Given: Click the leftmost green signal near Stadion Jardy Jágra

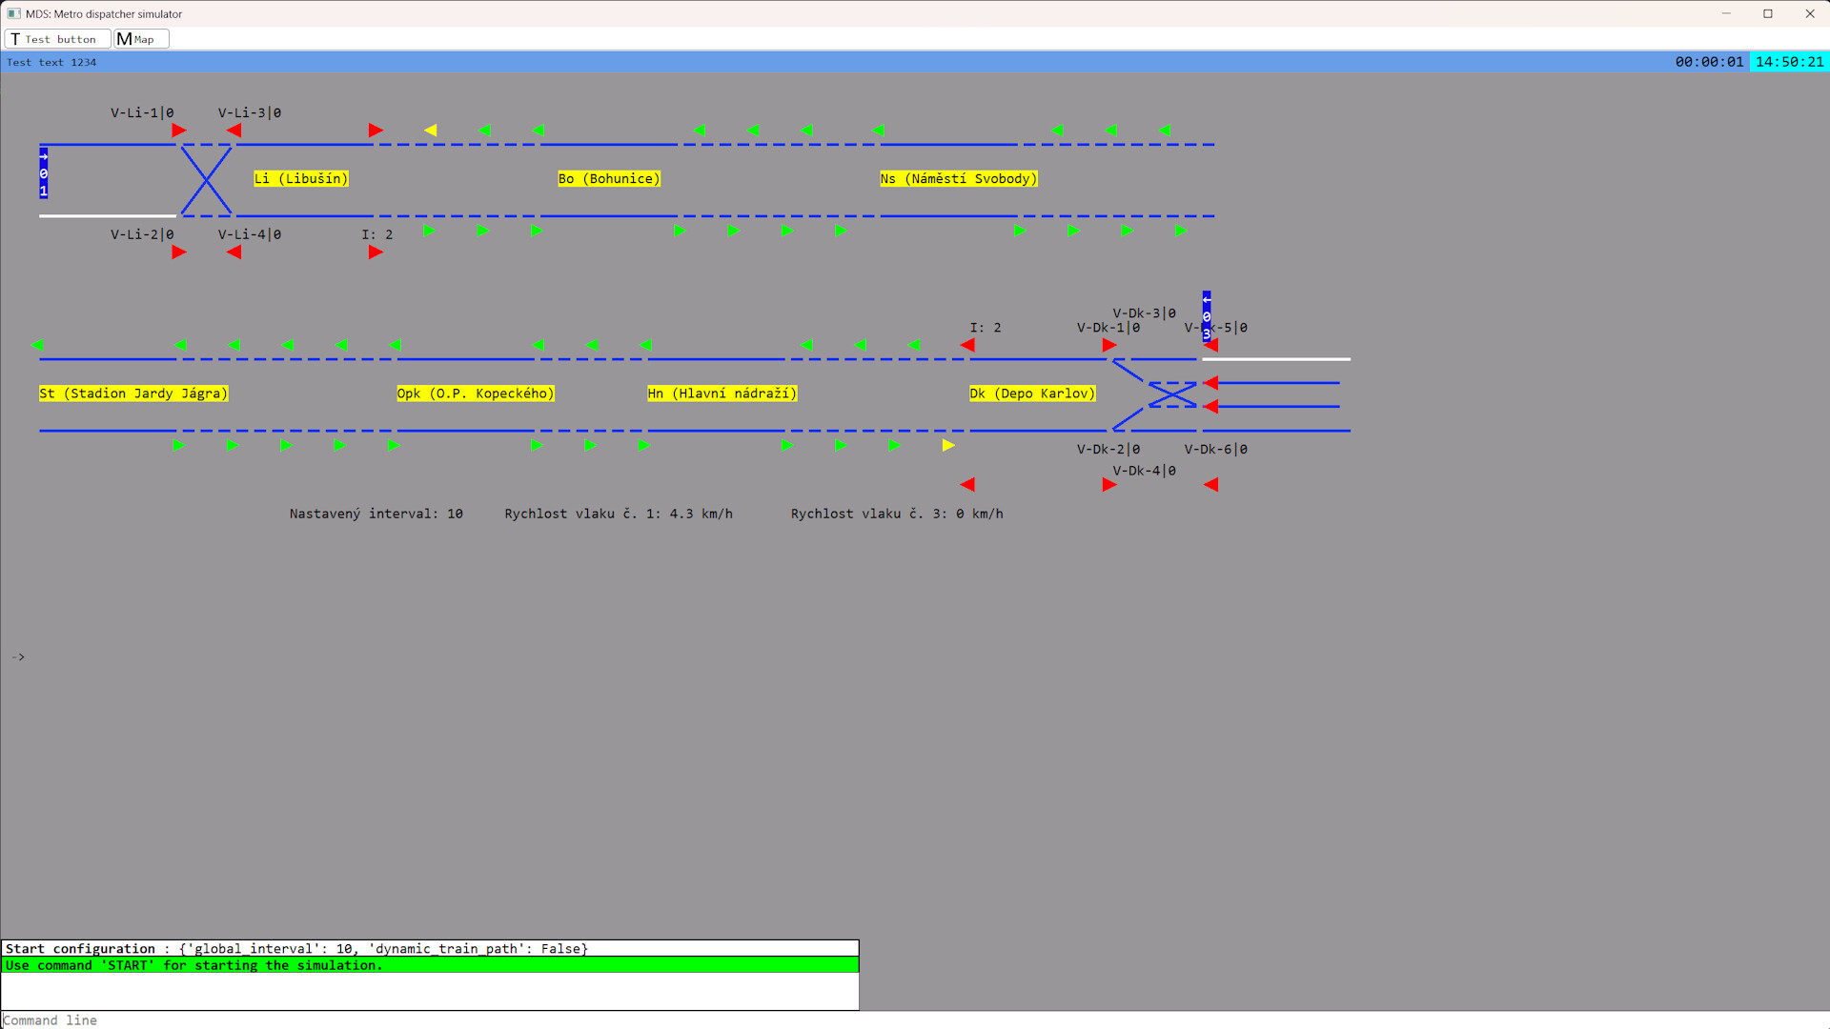Looking at the screenshot, I should (x=38, y=345).
